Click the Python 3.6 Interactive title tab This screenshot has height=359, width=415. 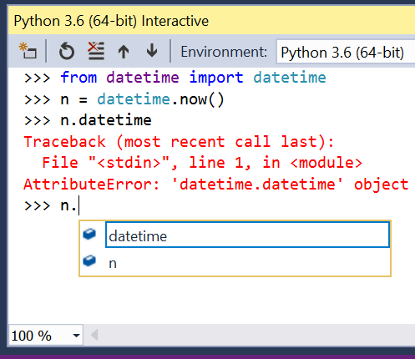point(111,21)
